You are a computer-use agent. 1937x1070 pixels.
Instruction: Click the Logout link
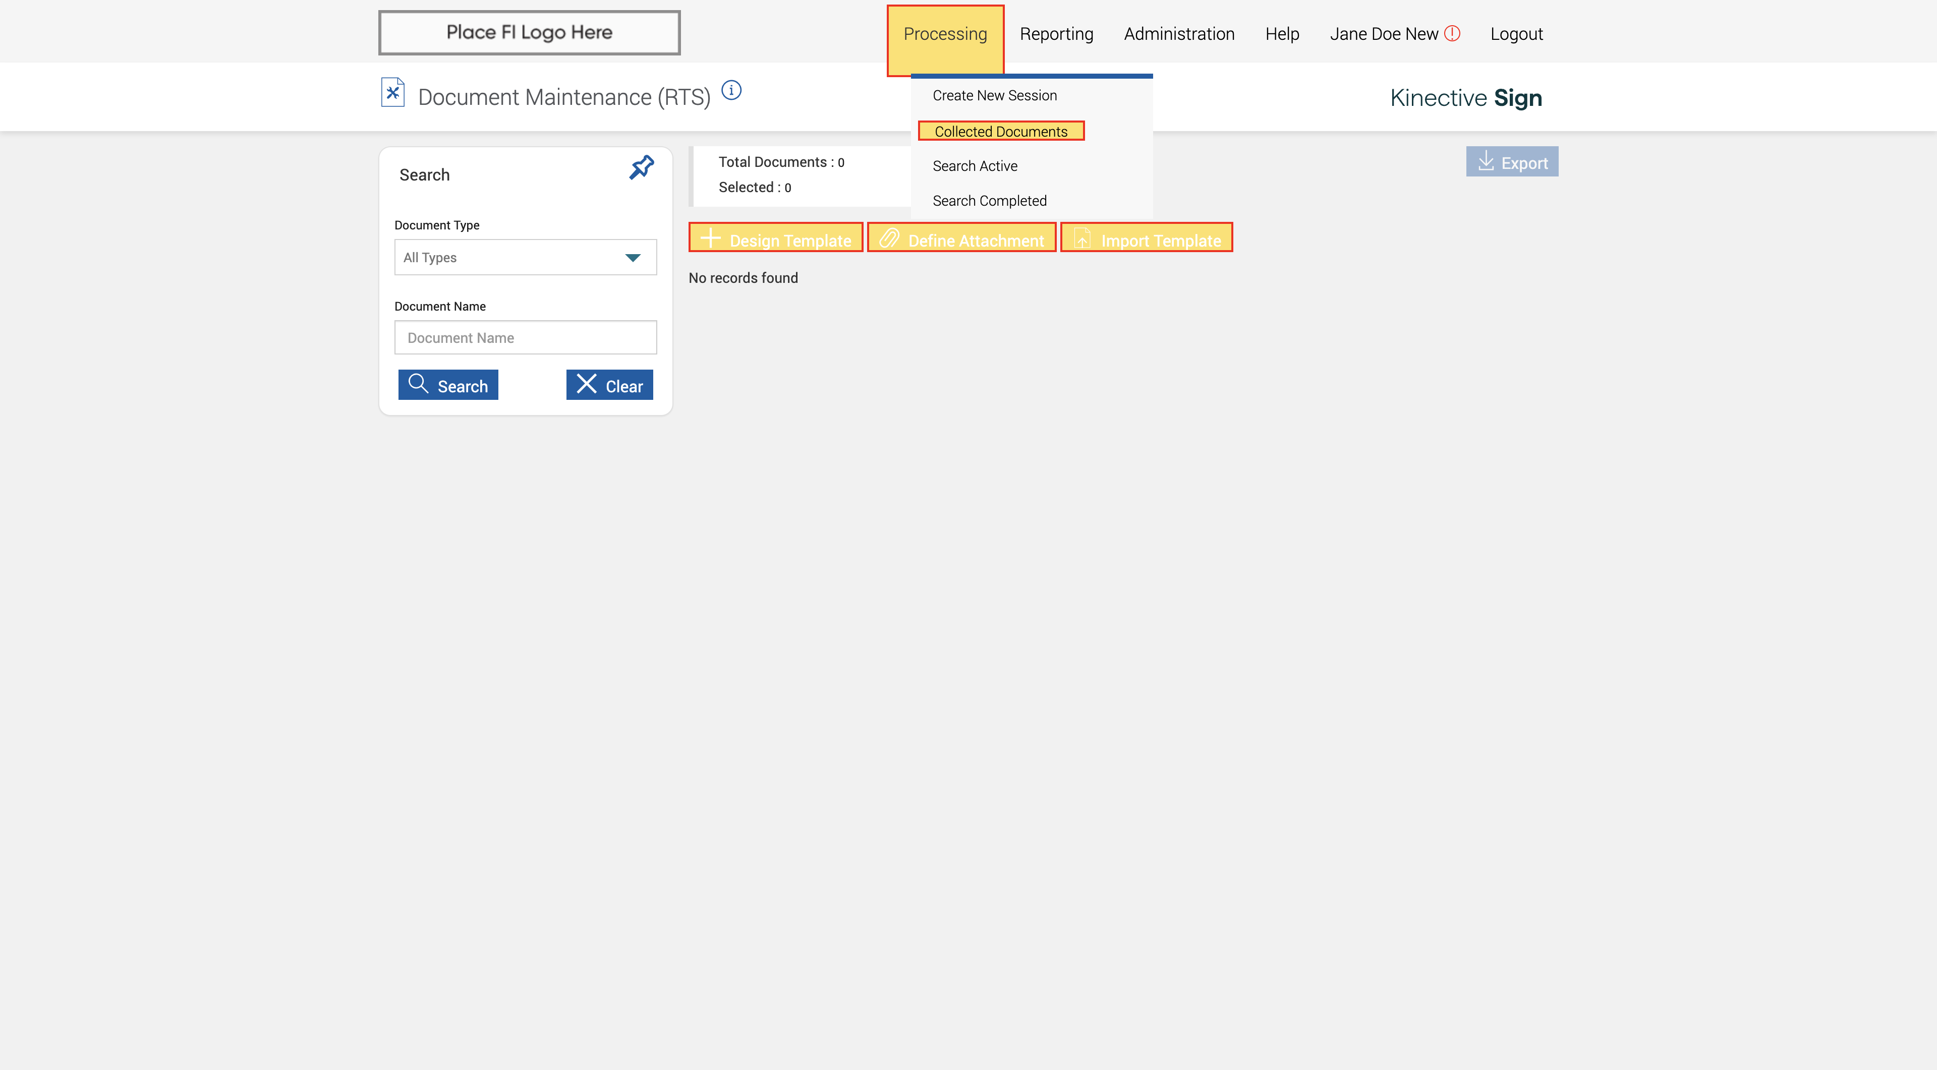[x=1516, y=35]
